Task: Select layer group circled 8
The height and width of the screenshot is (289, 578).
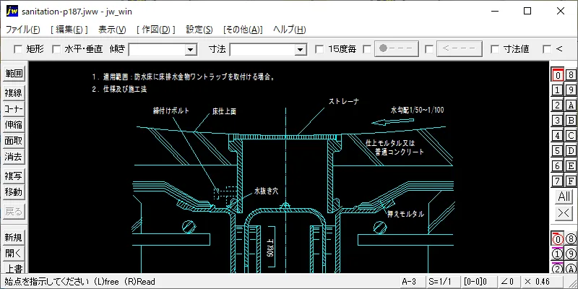Action: 571,239
